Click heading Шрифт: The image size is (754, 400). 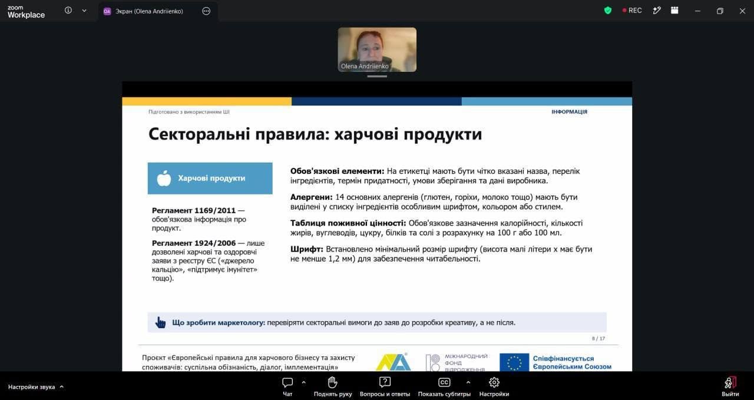[x=307, y=249]
